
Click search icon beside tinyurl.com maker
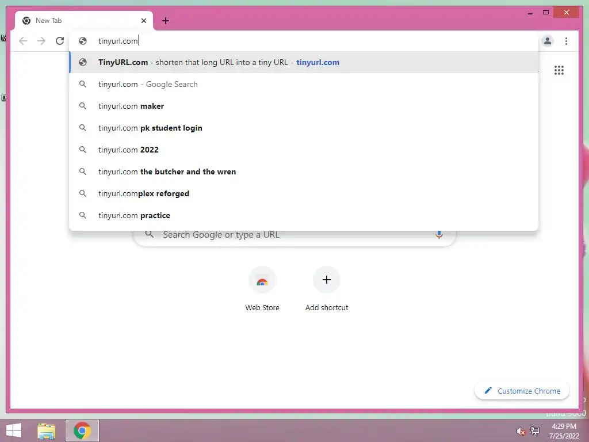(83, 106)
